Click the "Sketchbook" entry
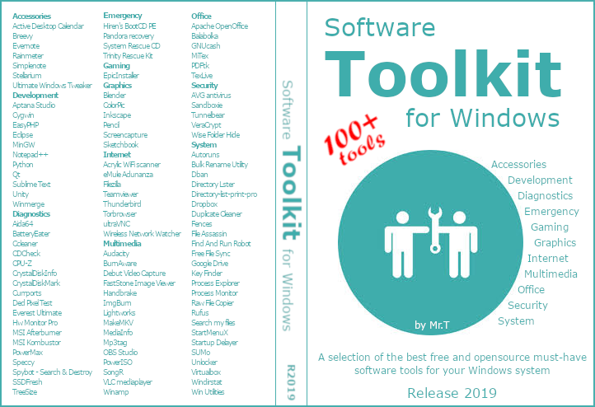This screenshot has width=595, height=407. pyautogui.click(x=121, y=144)
